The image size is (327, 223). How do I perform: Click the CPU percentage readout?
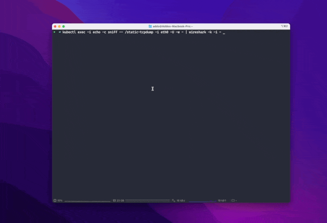coord(60,200)
